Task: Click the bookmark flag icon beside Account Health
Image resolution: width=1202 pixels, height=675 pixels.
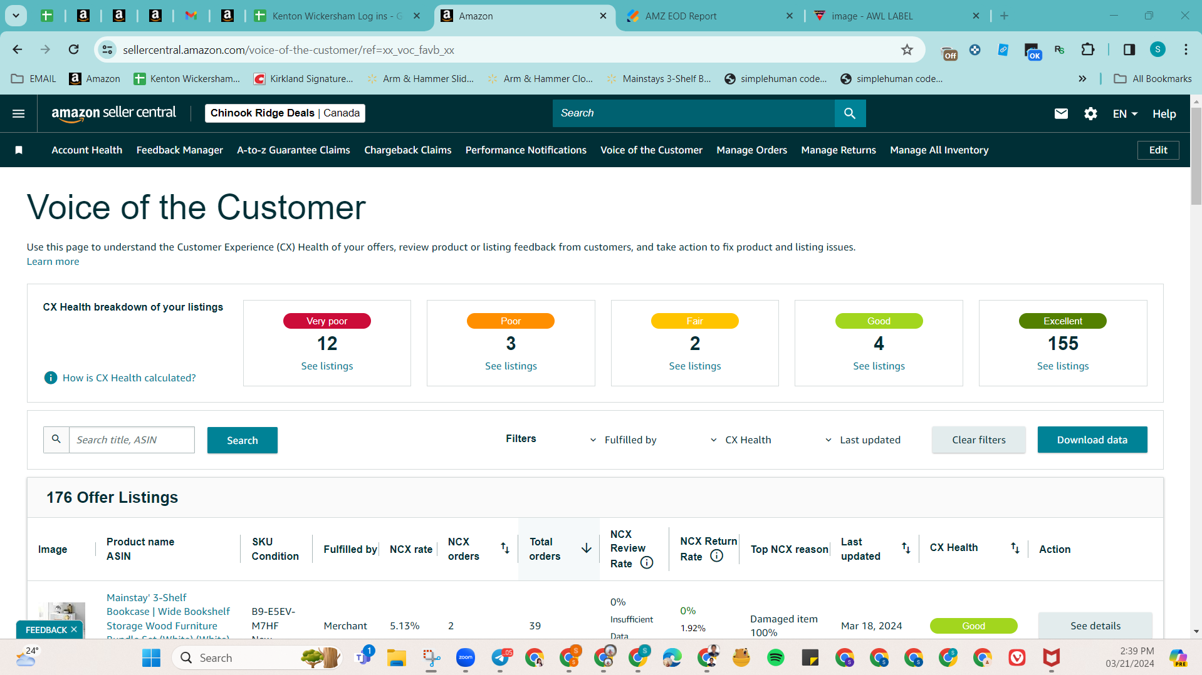Action: click(x=19, y=150)
